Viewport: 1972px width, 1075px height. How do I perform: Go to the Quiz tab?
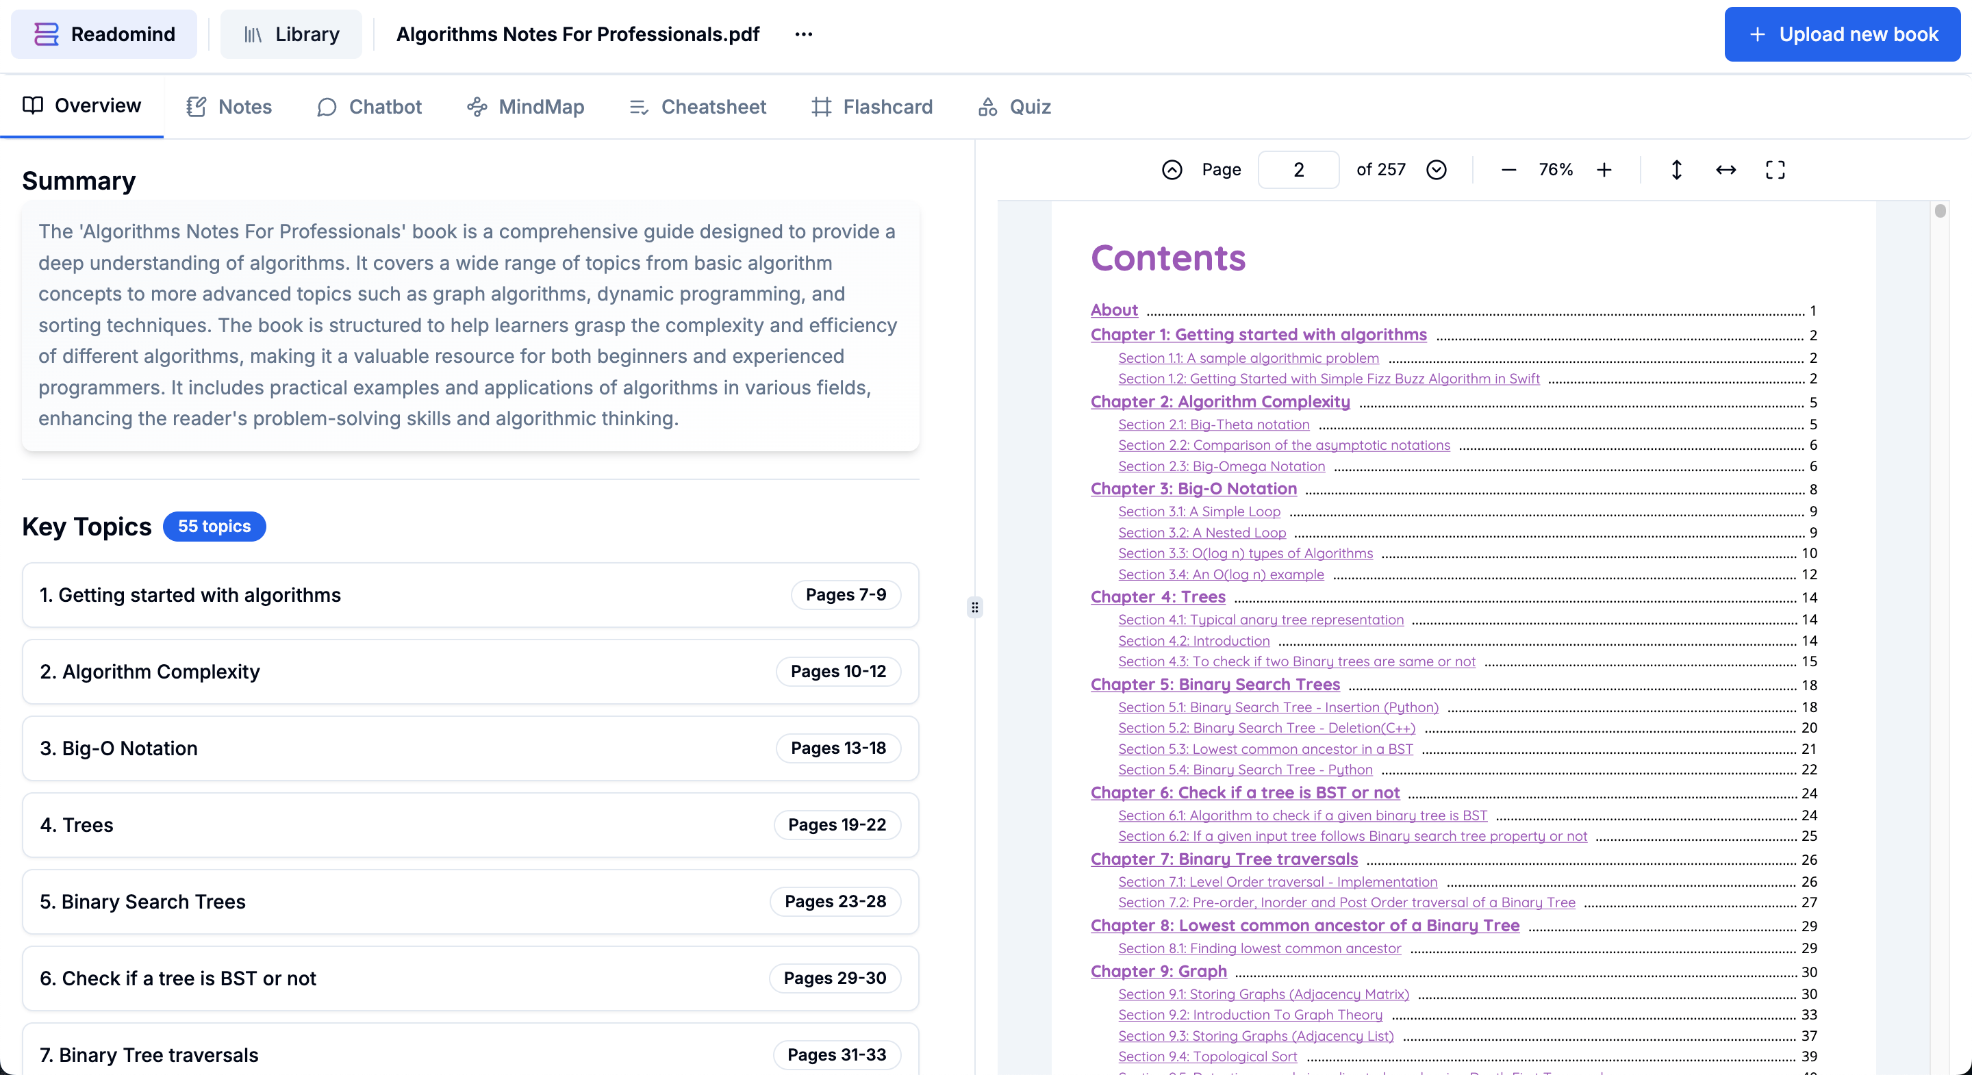click(x=1014, y=106)
